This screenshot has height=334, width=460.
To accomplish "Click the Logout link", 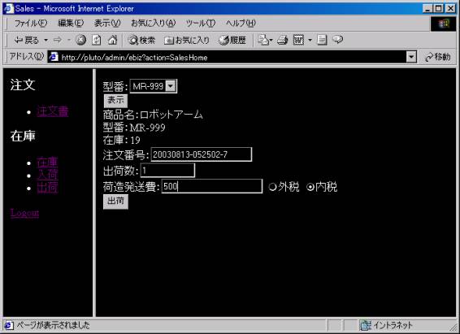I will 24,213.
